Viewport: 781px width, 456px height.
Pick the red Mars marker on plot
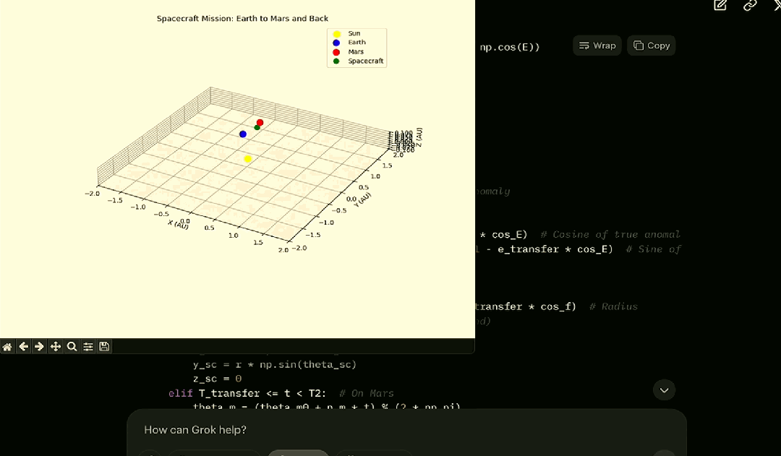click(x=260, y=122)
